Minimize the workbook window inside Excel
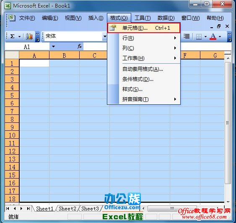 point(212,27)
